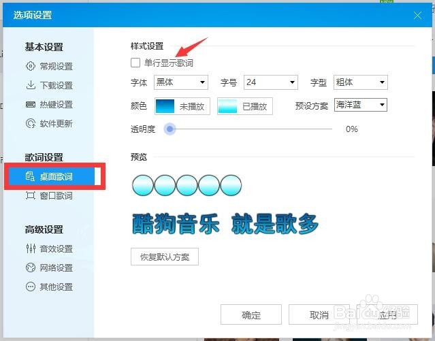Click the 透明度 slider handle
The height and width of the screenshot is (341, 435).
(x=170, y=129)
